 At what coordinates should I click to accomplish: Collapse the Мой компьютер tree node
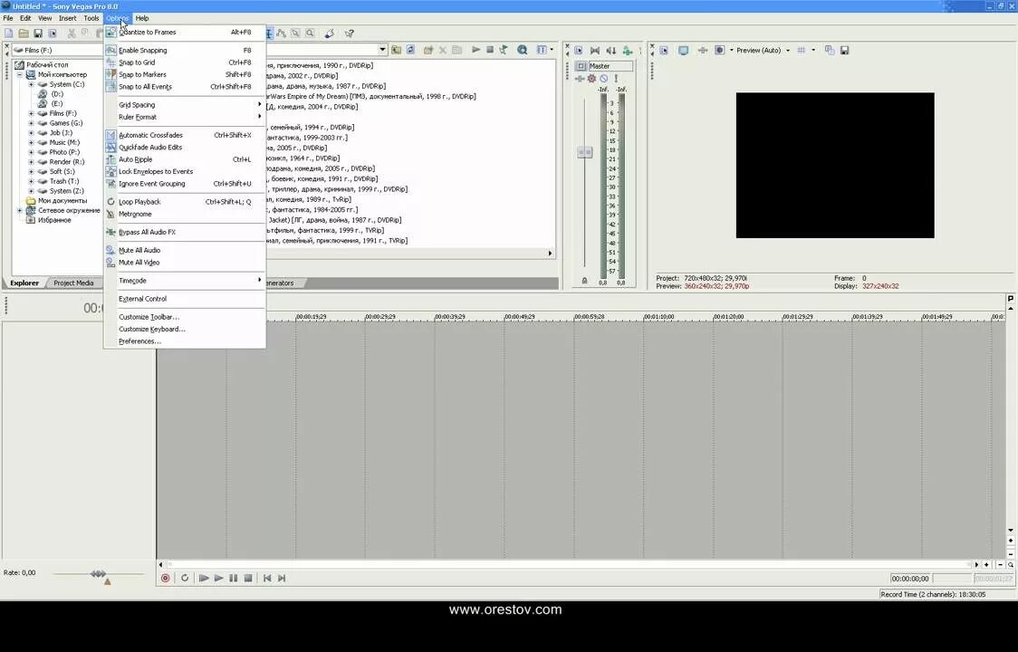click(20, 74)
